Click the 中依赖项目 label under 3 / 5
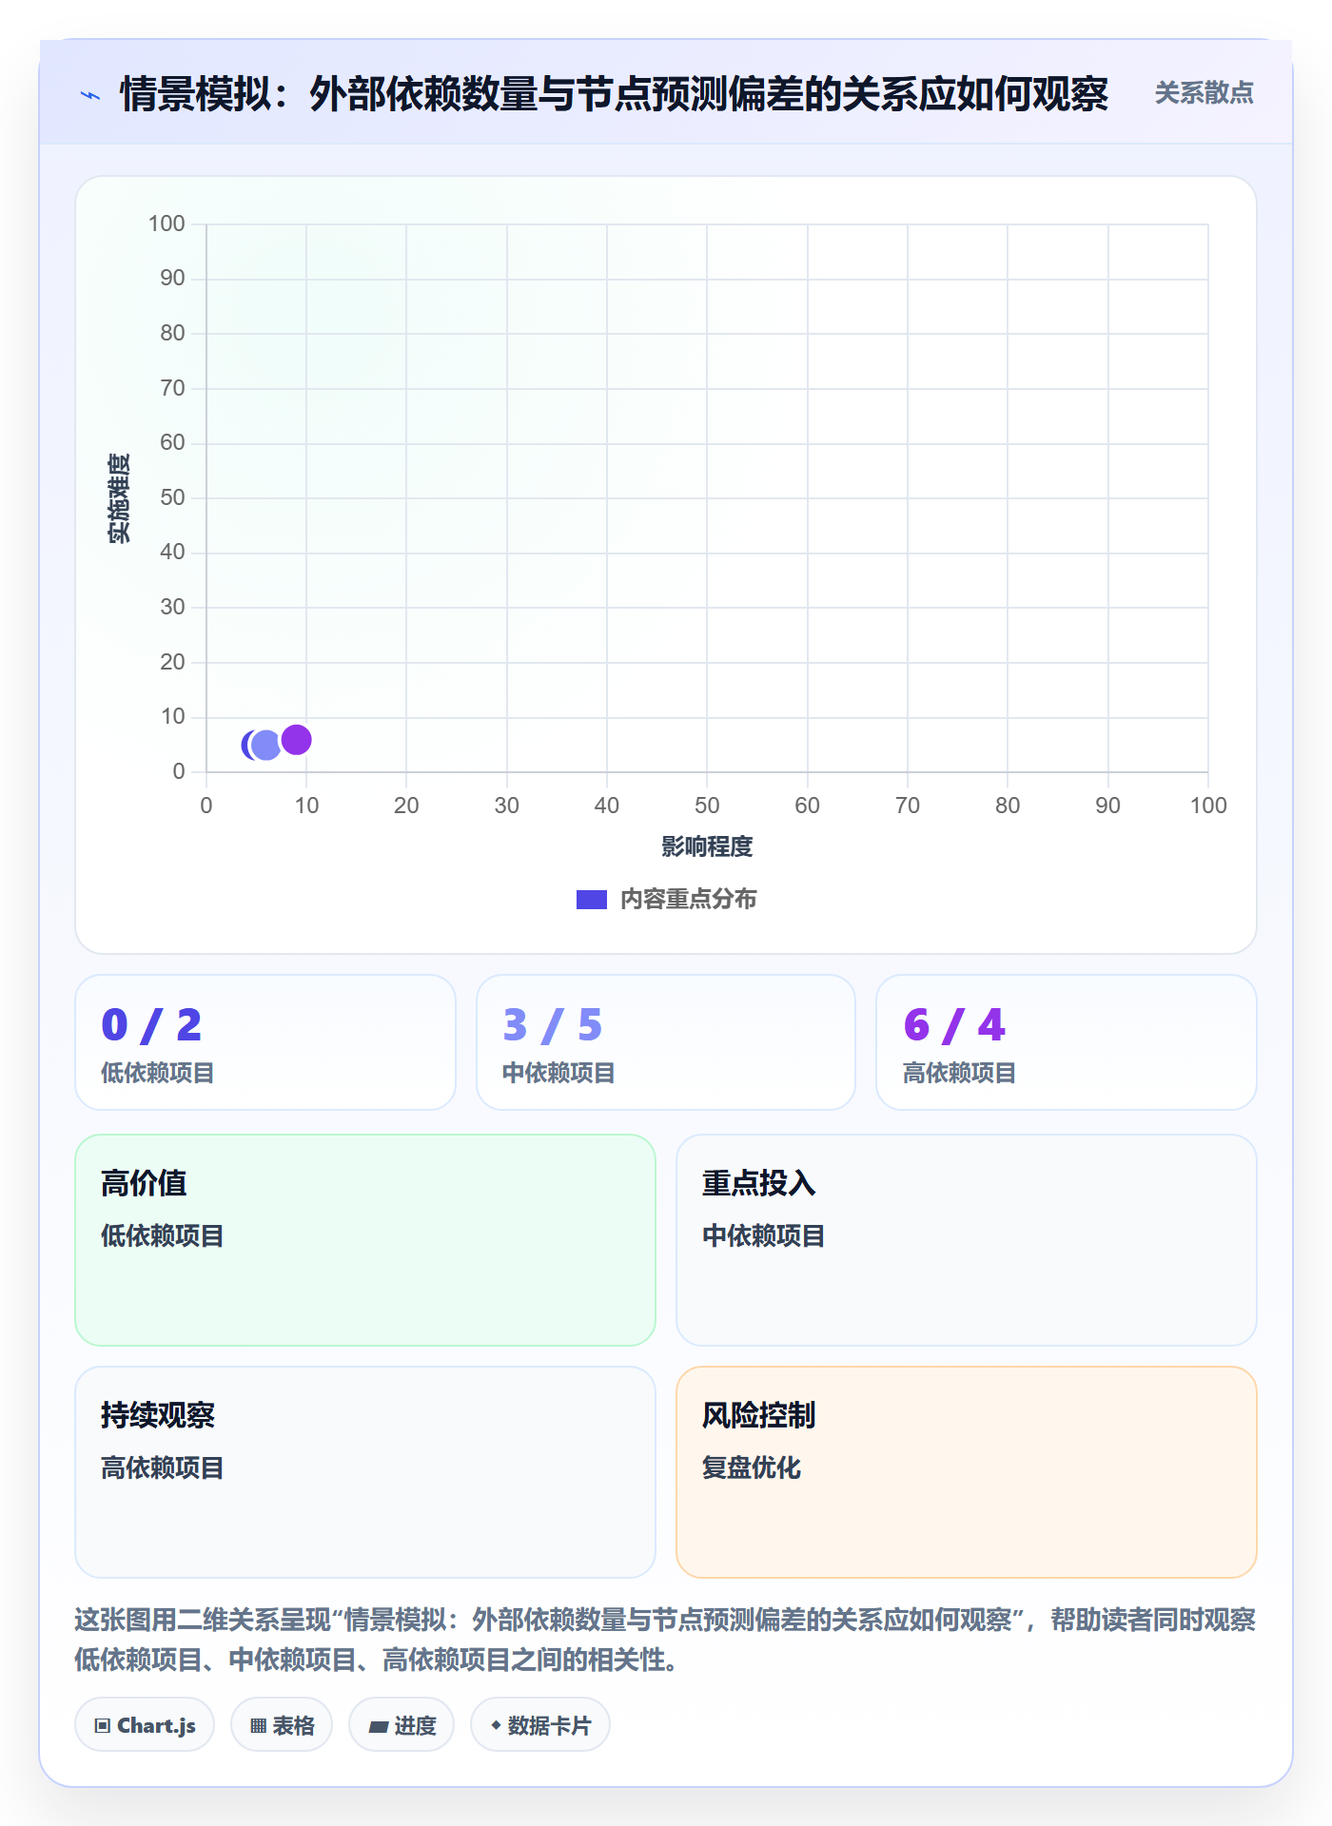1332x1826 pixels. point(558,1073)
